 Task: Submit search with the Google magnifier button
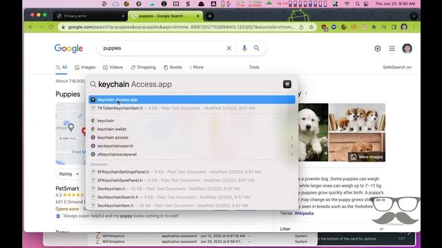click(256, 48)
